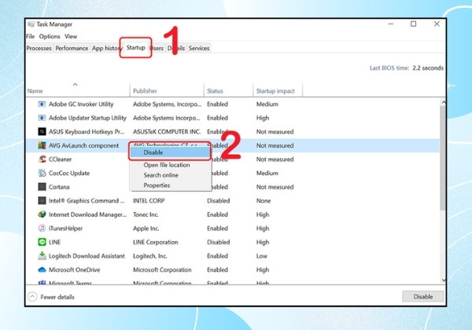Image resolution: width=472 pixels, height=330 pixels.
Task: Open the Options menu
Action: point(50,36)
